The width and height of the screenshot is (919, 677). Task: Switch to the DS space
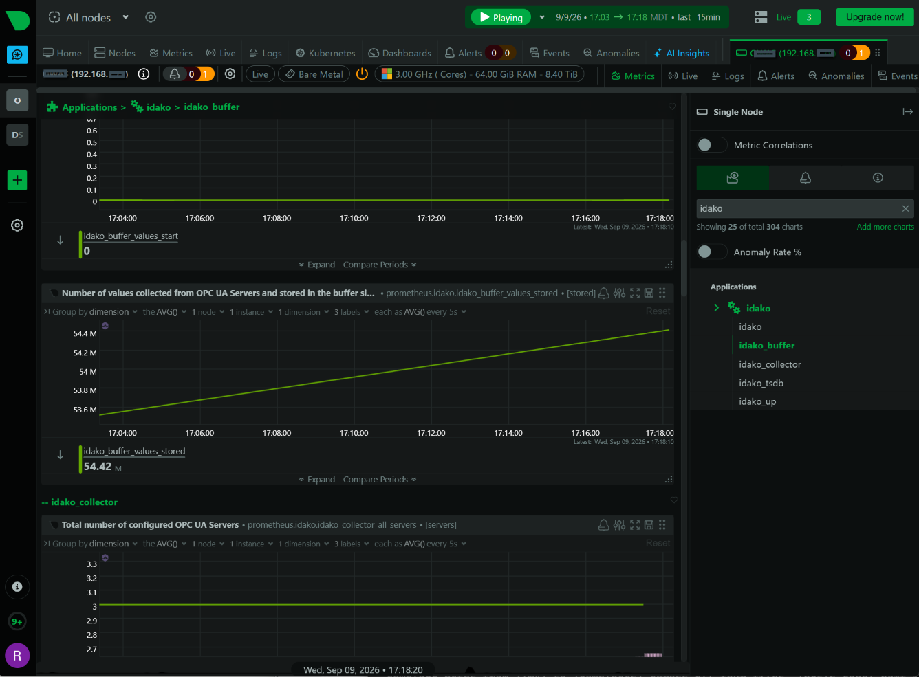tap(17, 135)
